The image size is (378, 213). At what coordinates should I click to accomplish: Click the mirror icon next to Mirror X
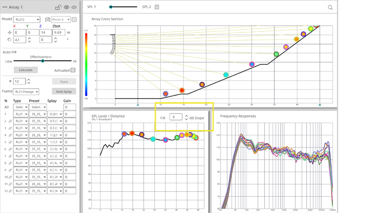(47, 19)
